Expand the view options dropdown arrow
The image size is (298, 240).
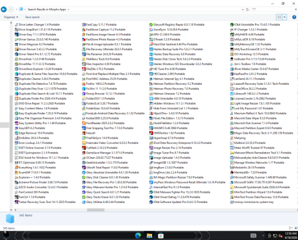point(284,17)
